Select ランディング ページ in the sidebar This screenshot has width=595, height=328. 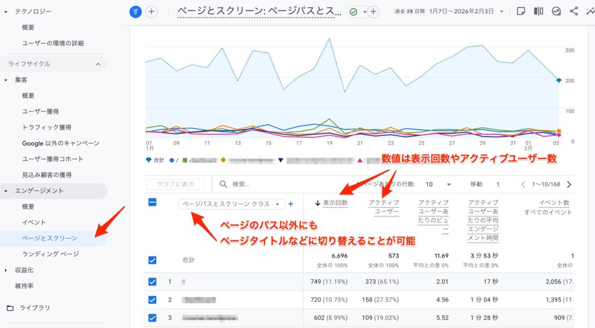[51, 254]
